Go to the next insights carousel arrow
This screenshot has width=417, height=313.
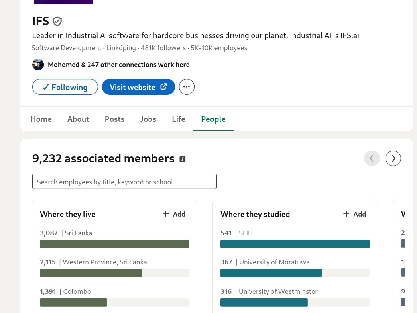pyautogui.click(x=393, y=158)
